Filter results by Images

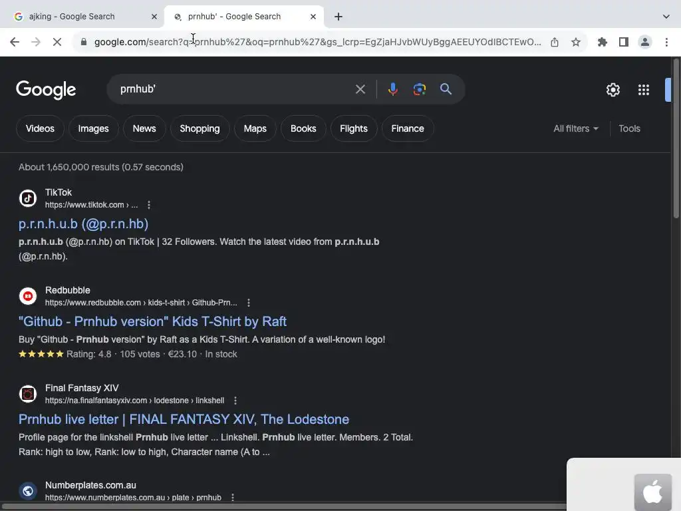(x=93, y=128)
